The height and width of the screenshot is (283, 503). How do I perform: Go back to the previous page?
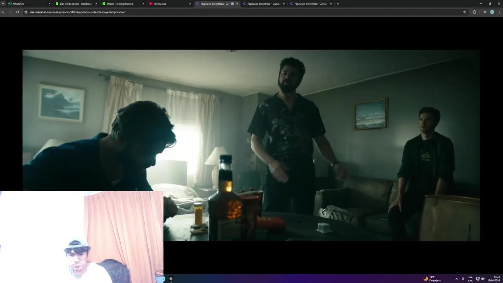click(4, 12)
